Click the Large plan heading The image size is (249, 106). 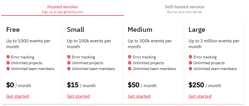coord(197,30)
